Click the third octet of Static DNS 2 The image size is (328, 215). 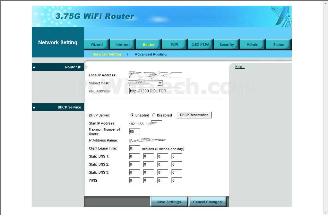click(x=163, y=164)
